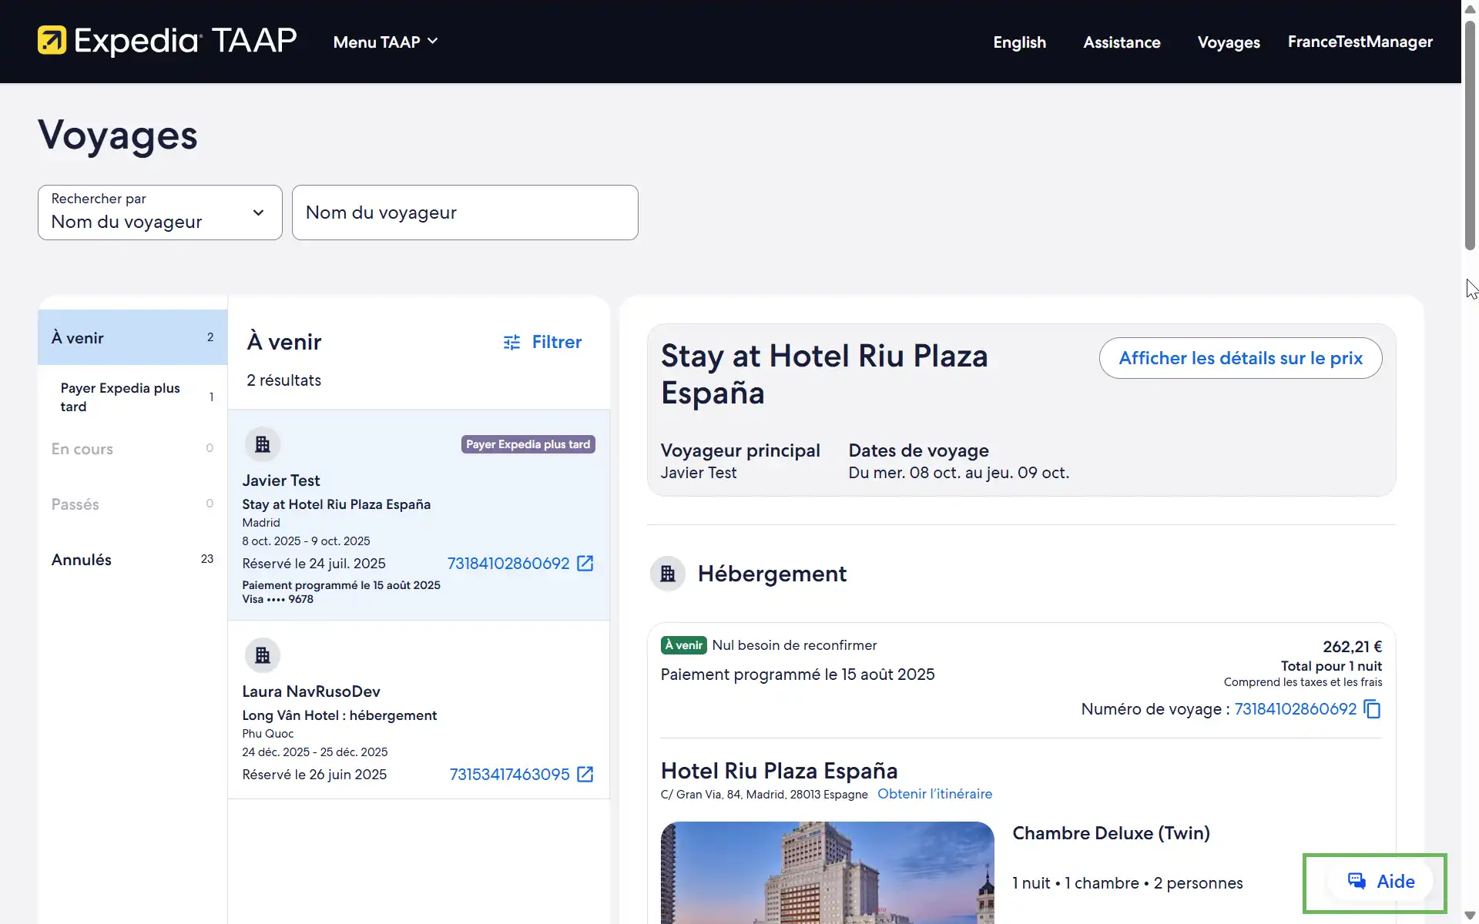Click 'Du mer. 08 oct. au jeu. 09 oct.' dates

coord(958,473)
